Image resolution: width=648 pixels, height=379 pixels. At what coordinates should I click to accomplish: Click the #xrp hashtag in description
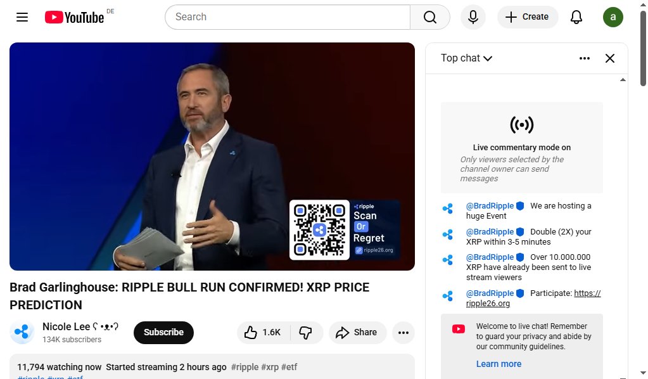tap(270, 367)
